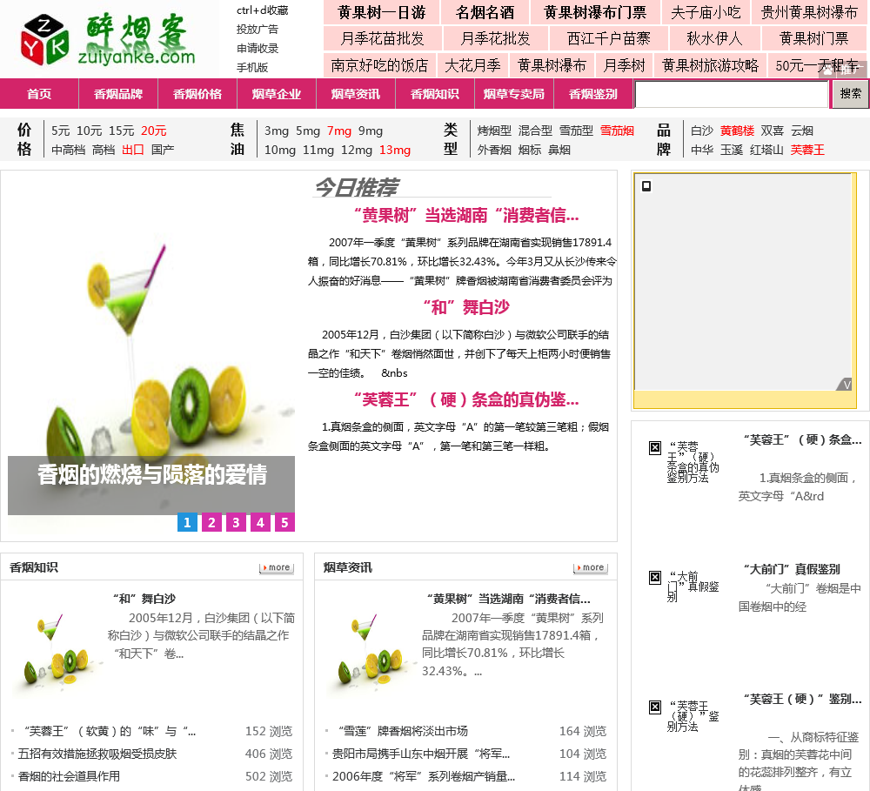Open the red "和"舞白沙 featured headline

coord(466,307)
